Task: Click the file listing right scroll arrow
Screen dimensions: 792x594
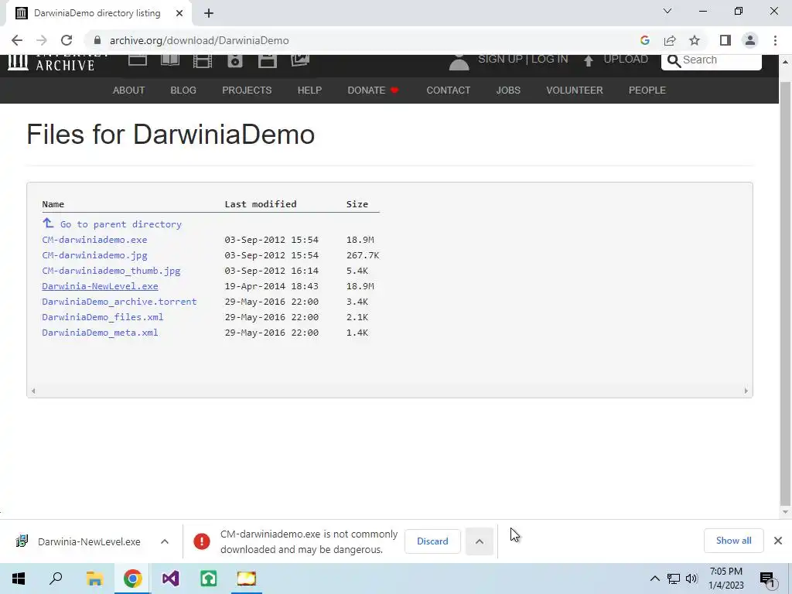Action: pos(746,391)
